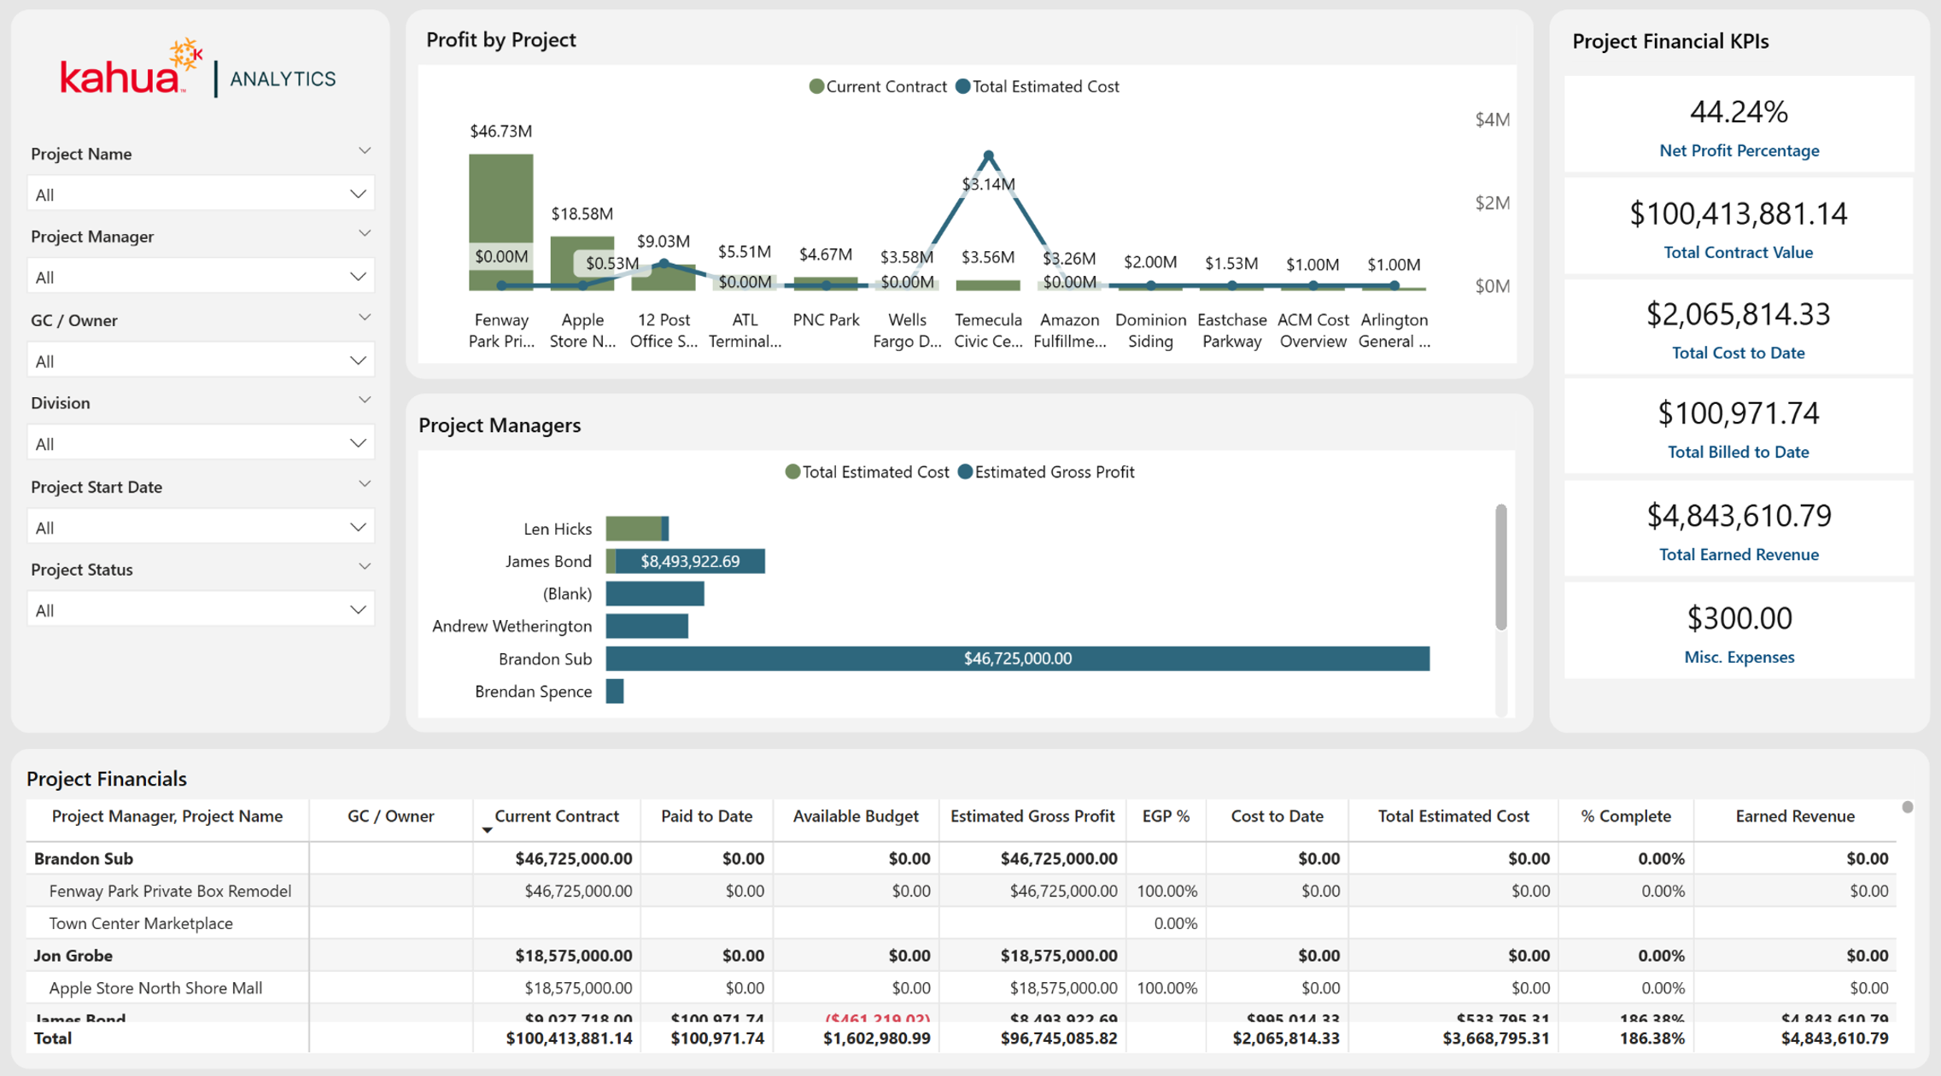This screenshot has height=1076, width=1941.
Task: Open the Division All dropdown
Action: click(201, 443)
